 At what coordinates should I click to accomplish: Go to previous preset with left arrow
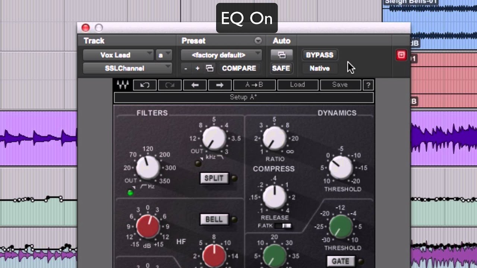coord(195,85)
